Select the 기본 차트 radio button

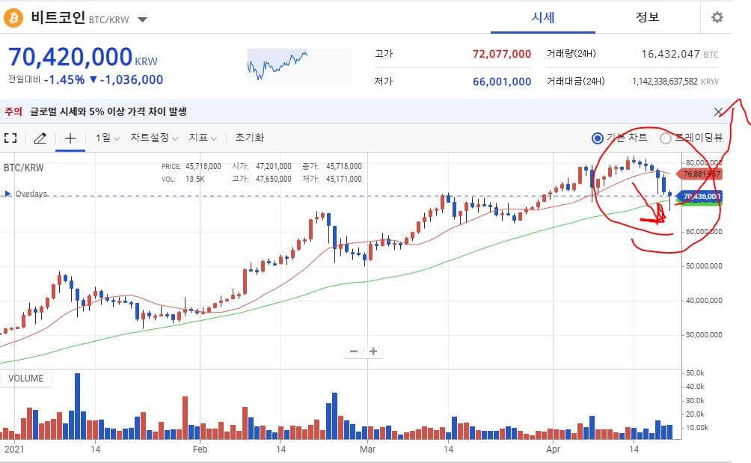coord(597,138)
